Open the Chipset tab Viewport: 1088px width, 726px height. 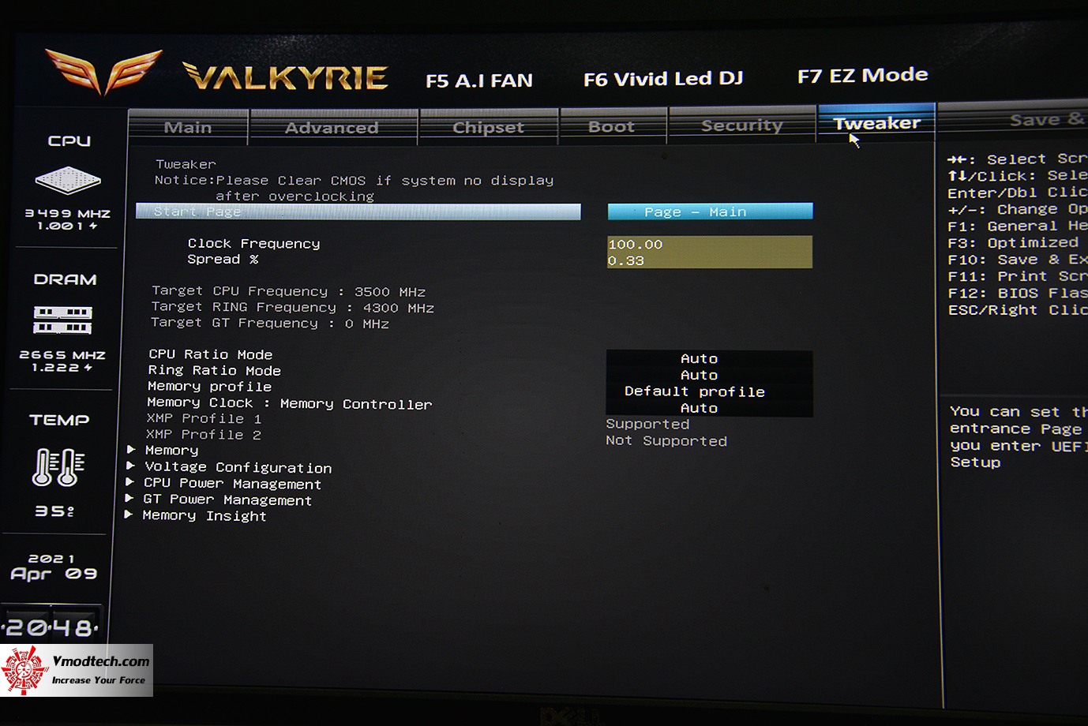(489, 127)
